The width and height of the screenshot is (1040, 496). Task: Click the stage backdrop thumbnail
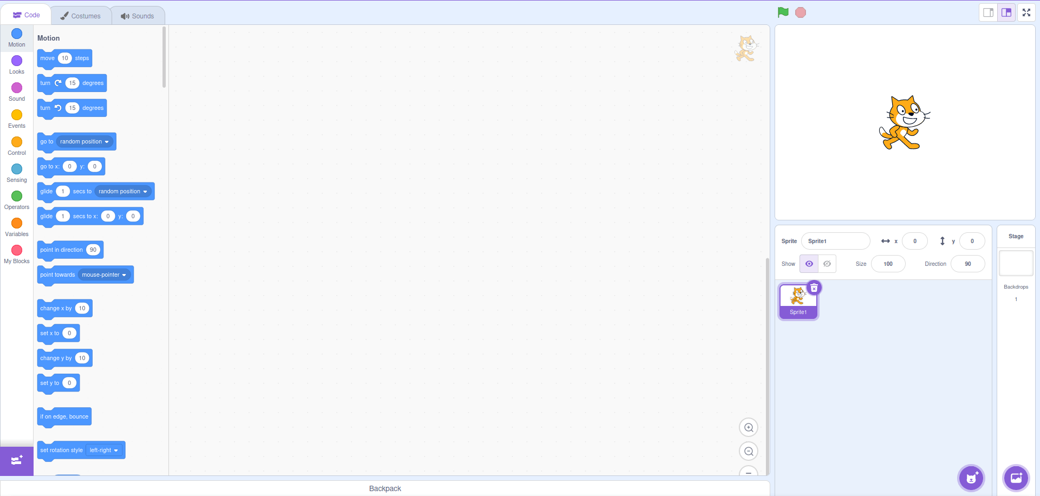pyautogui.click(x=1016, y=263)
